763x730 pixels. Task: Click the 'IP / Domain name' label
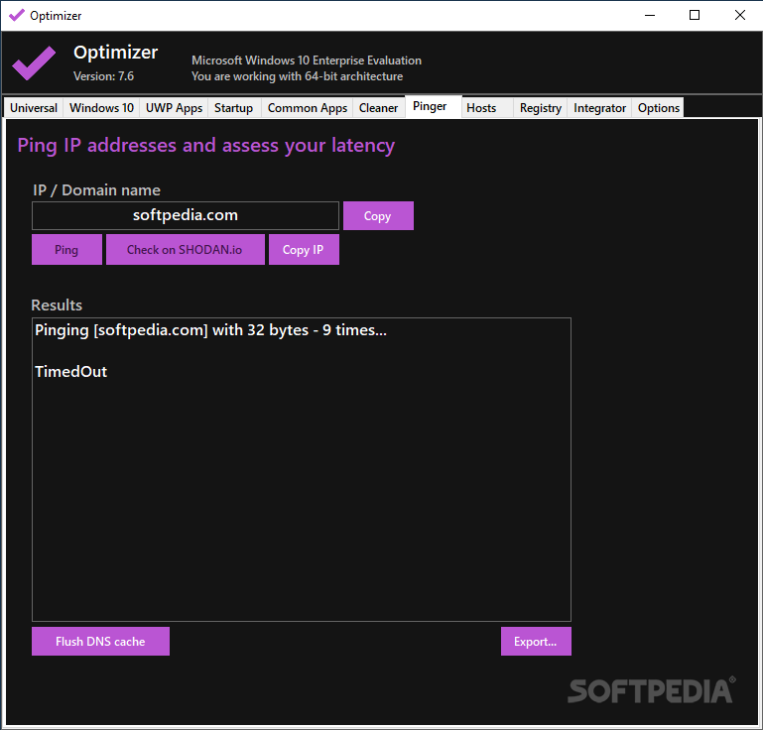point(96,190)
